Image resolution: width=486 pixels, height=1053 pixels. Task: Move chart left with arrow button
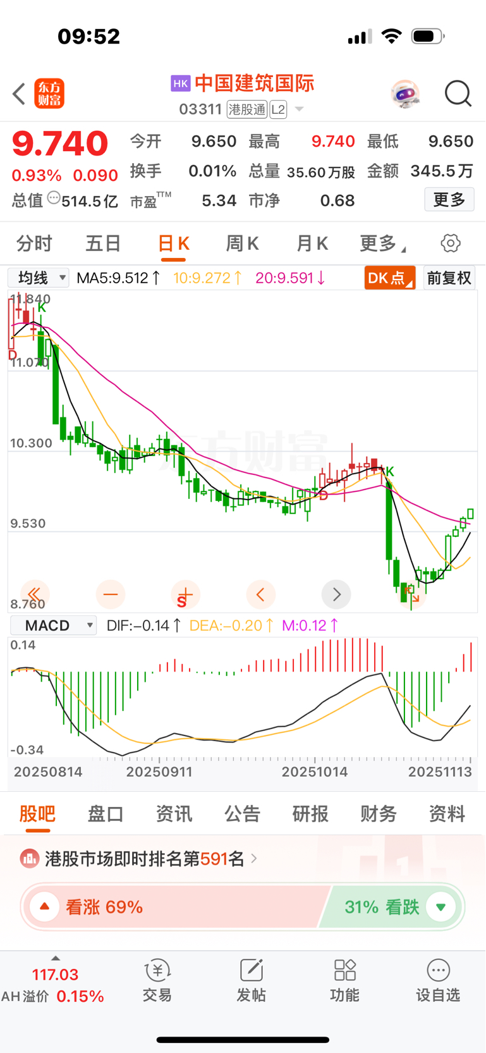(x=260, y=594)
